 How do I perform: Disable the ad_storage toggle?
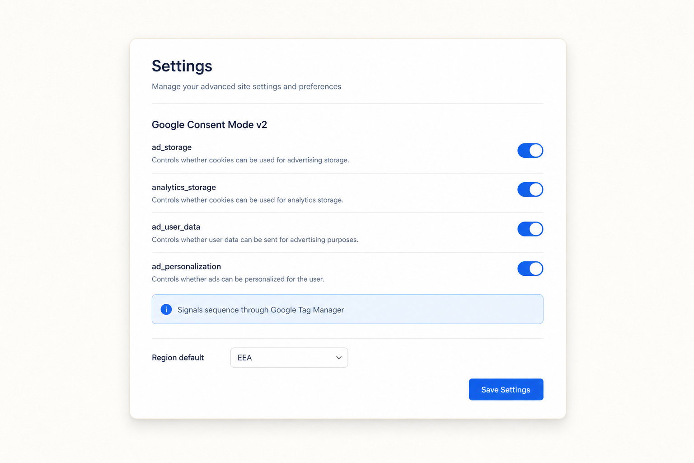[530, 151]
